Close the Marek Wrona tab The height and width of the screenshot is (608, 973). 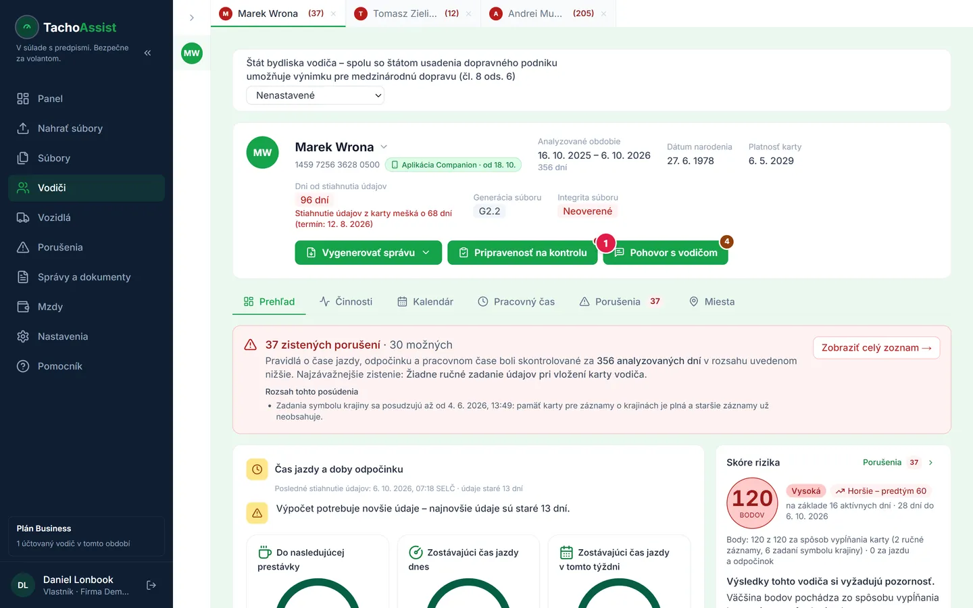click(333, 14)
